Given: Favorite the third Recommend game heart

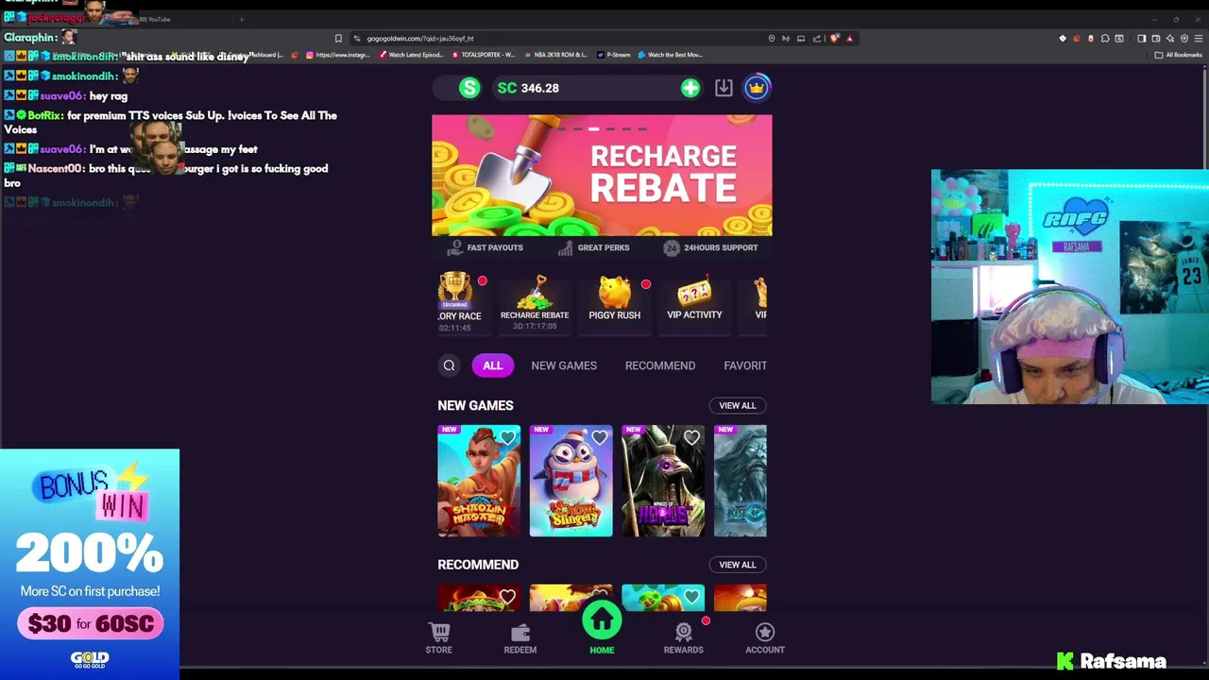Looking at the screenshot, I should tap(692, 597).
